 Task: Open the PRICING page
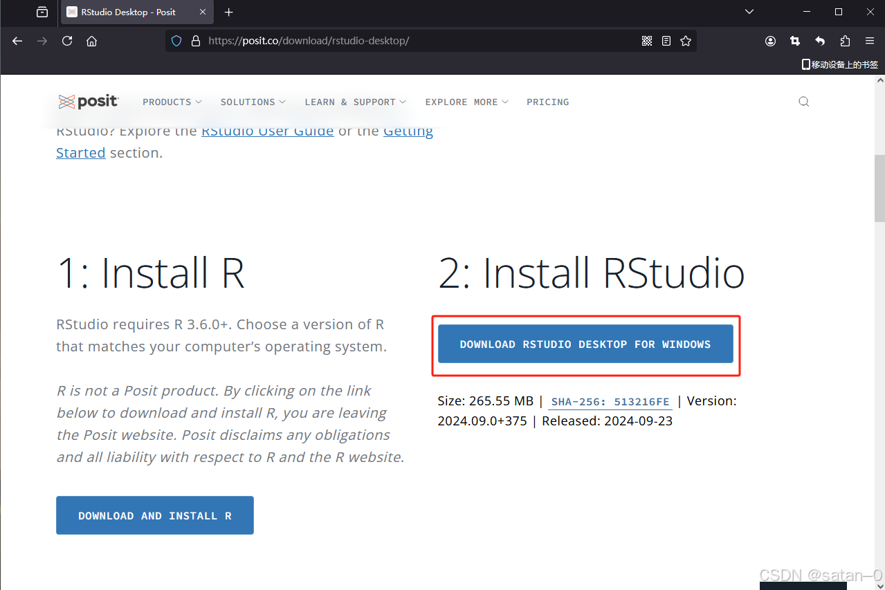click(x=547, y=102)
